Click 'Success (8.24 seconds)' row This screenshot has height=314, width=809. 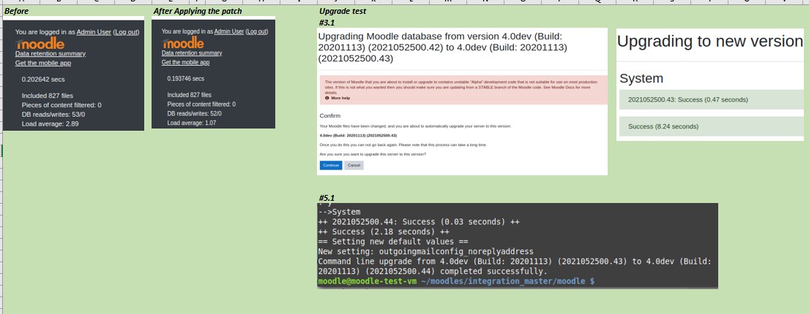[x=712, y=126]
